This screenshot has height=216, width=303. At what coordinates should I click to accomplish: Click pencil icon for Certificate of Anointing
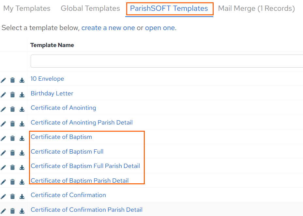tap(3, 109)
